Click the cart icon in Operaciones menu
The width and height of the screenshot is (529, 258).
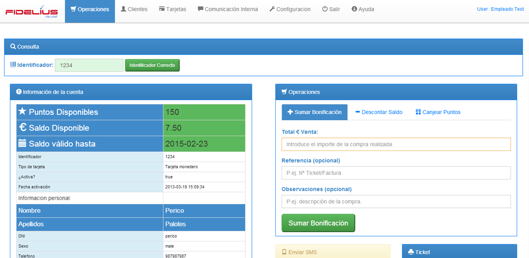(x=73, y=9)
